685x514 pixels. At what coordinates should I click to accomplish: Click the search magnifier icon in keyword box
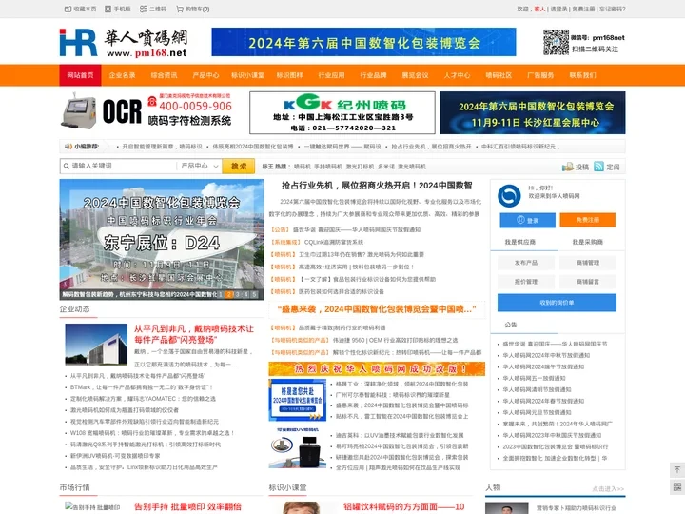point(67,166)
